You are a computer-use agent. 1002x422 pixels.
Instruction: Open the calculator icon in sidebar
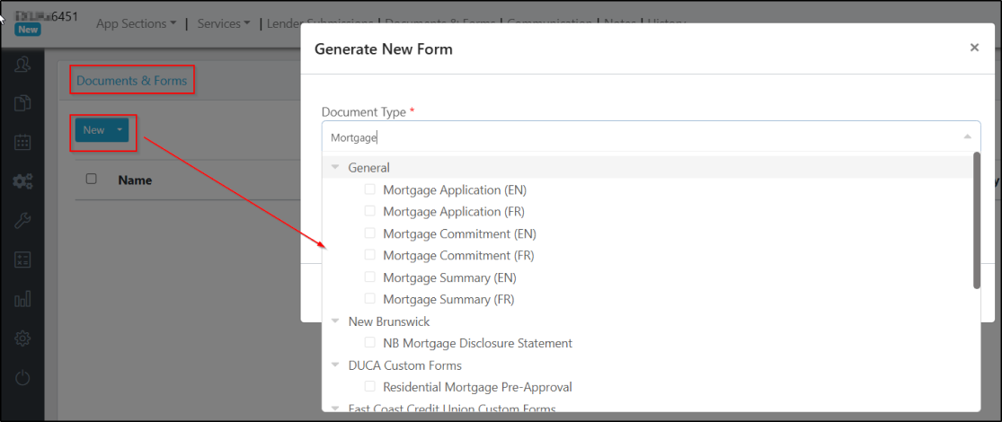22,259
